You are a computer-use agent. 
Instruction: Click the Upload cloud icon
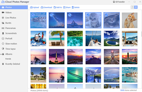pyautogui.click(x=31, y=7)
